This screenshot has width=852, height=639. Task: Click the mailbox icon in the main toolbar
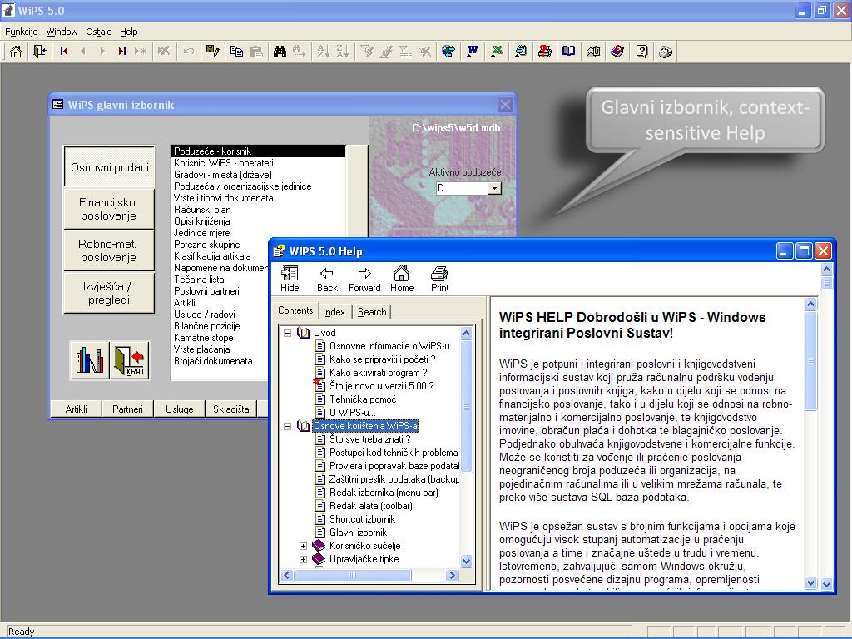click(592, 52)
